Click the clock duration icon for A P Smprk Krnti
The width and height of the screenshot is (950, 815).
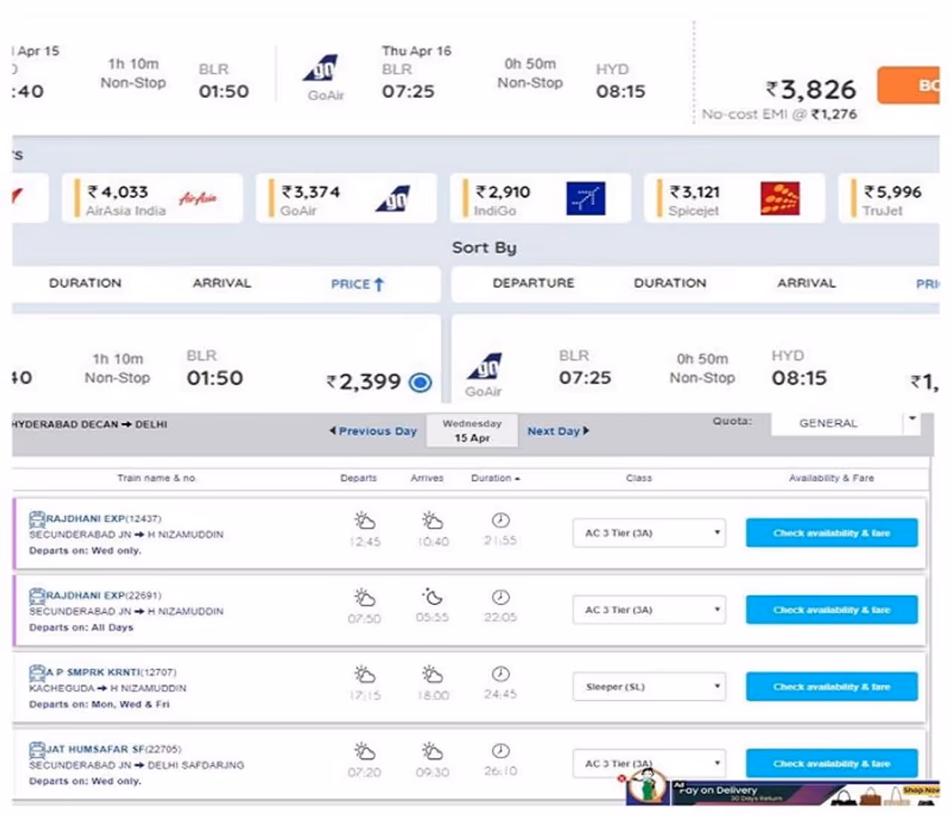click(x=500, y=674)
